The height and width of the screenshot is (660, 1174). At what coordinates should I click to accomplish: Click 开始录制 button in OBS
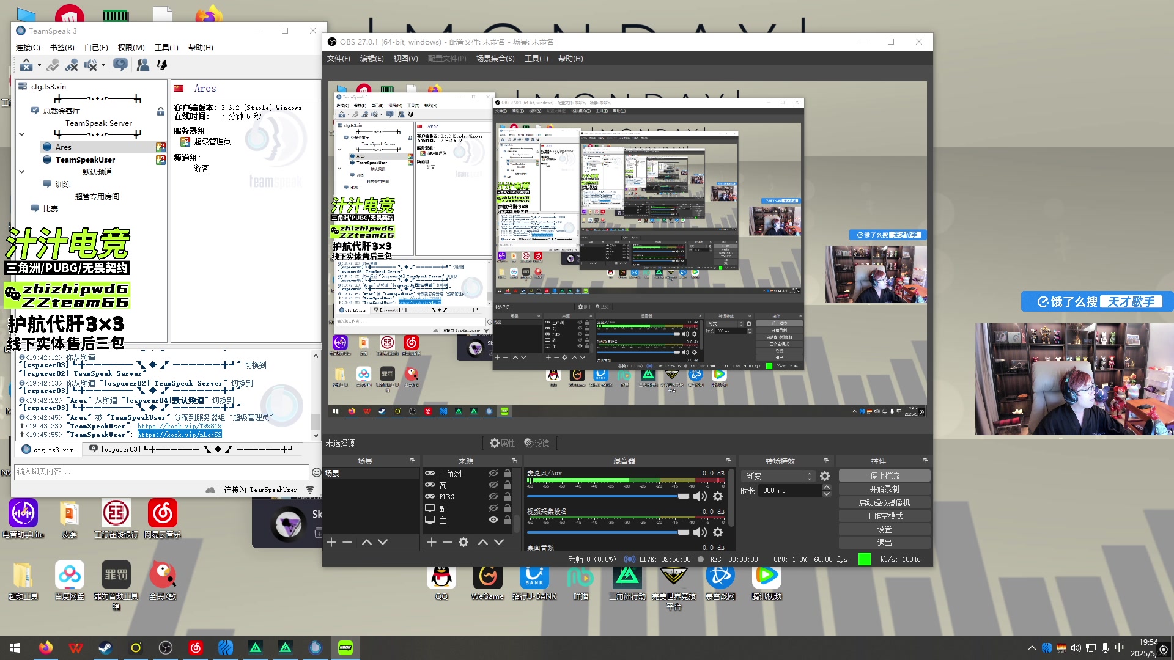point(884,490)
